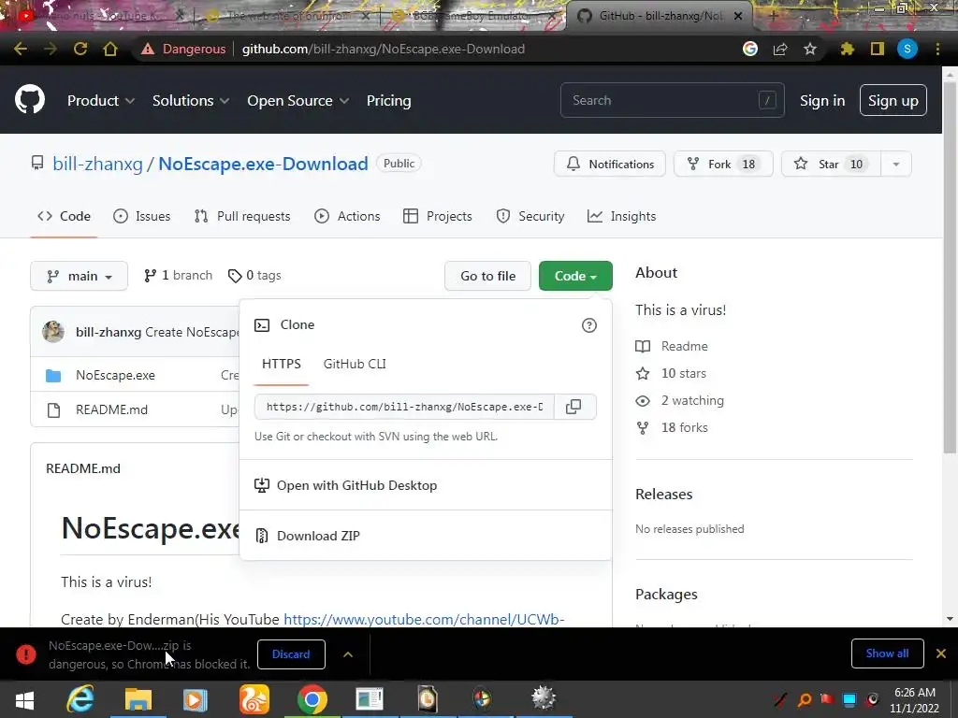Toggle the Chrome side panel icon
This screenshot has width=958, height=718.
tap(877, 49)
